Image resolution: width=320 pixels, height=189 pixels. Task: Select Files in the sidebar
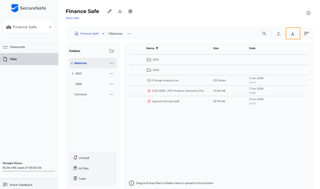tap(29, 59)
